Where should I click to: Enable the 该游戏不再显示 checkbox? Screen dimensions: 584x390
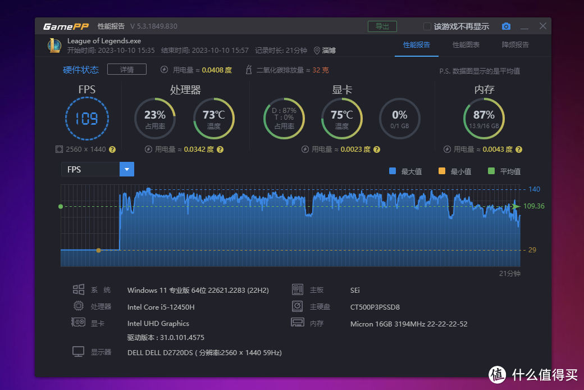pyautogui.click(x=427, y=26)
